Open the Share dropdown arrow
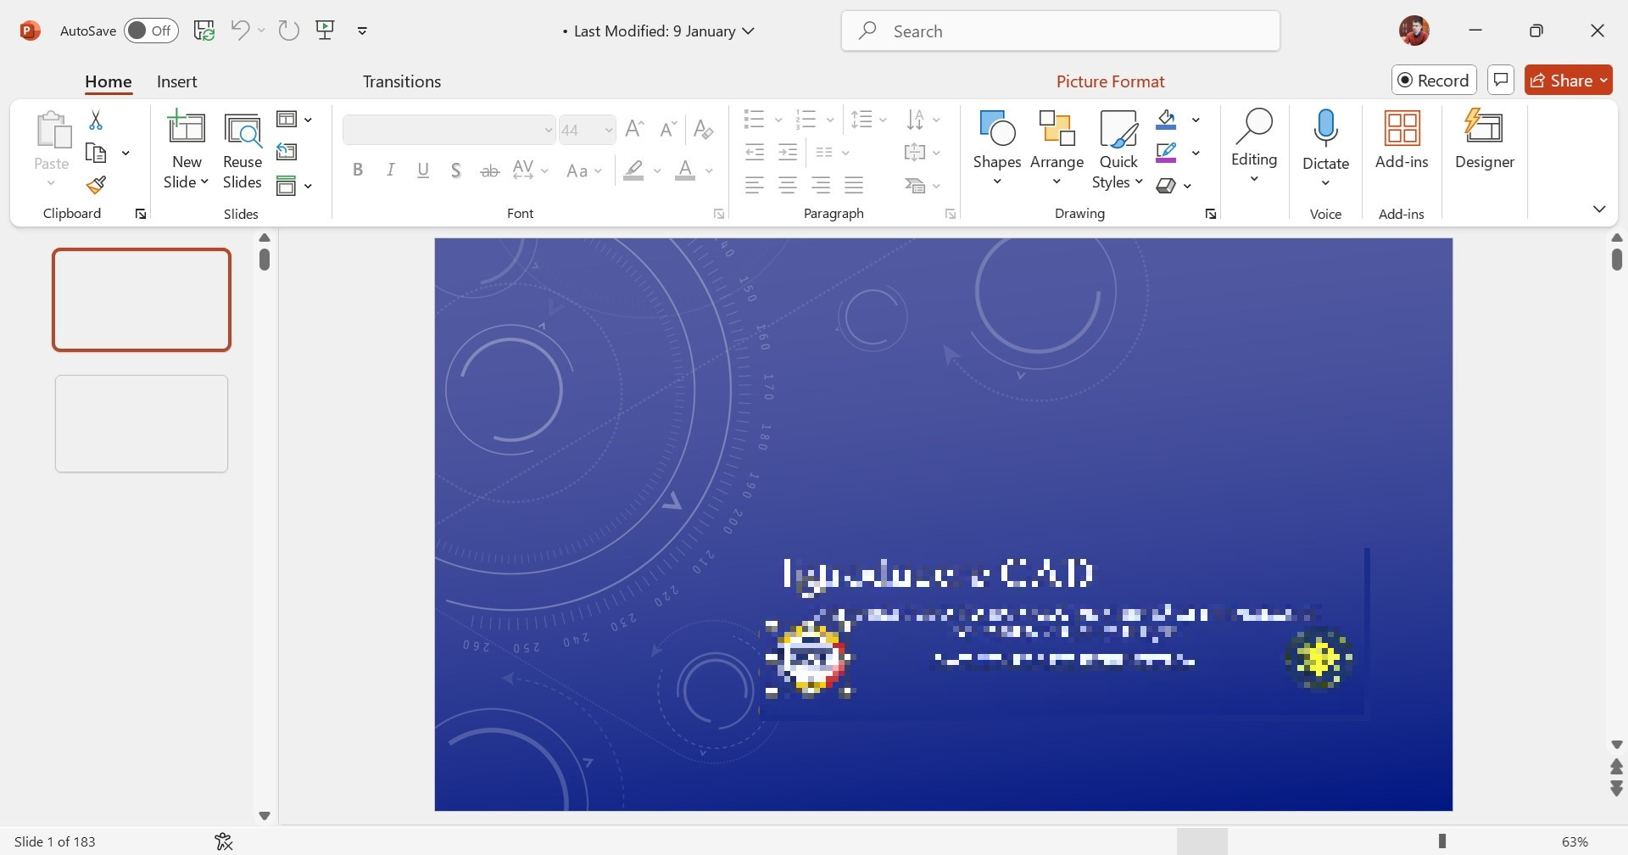 click(1603, 81)
